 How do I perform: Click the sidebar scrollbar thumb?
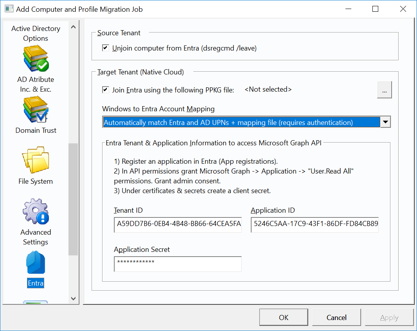coord(73,199)
